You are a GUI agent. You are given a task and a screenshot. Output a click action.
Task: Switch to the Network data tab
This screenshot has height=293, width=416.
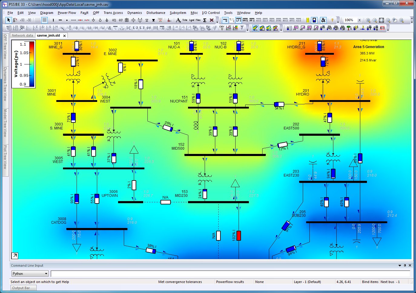point(22,35)
